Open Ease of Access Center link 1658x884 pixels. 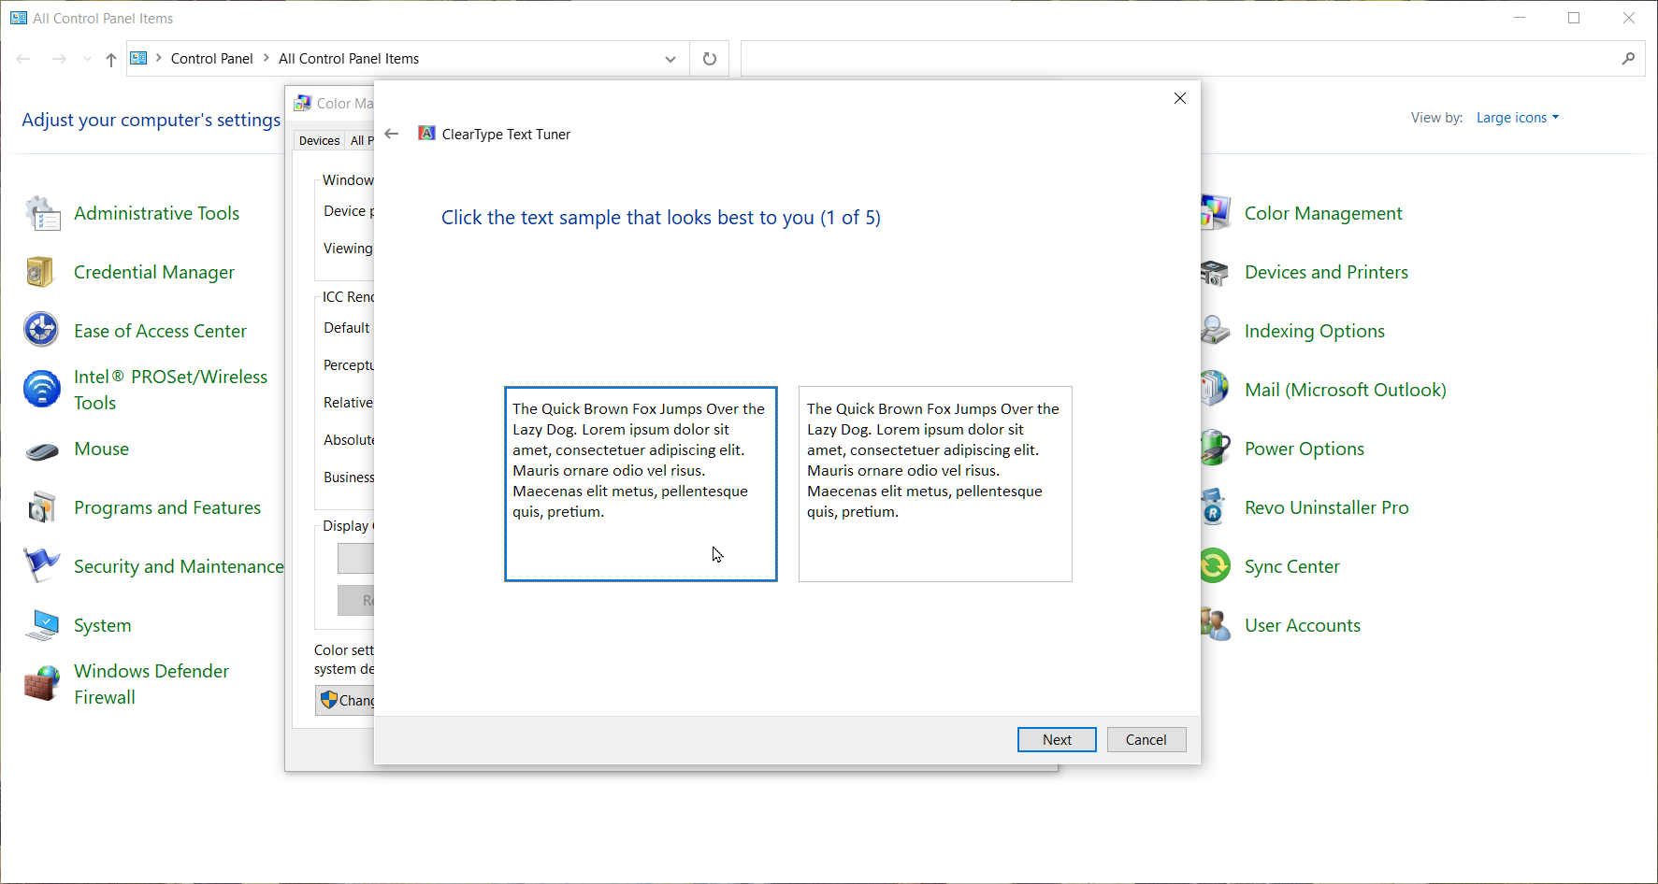160,332
